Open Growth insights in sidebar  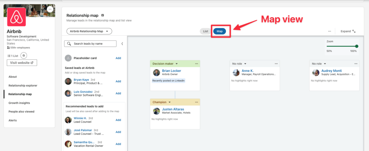point(19,103)
